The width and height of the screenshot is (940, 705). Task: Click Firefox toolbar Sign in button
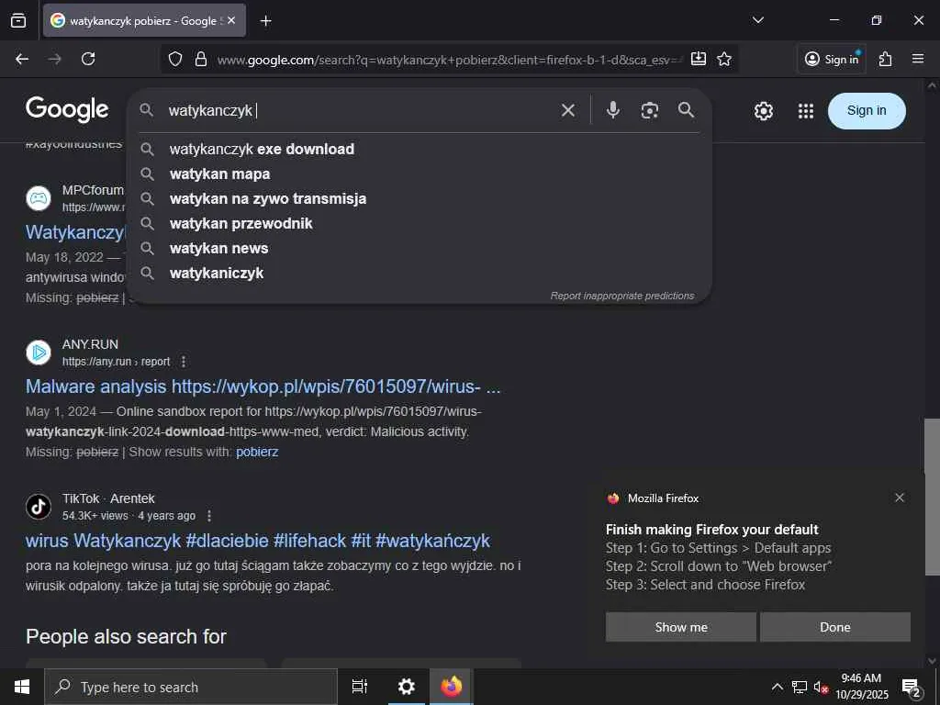pyautogui.click(x=832, y=59)
